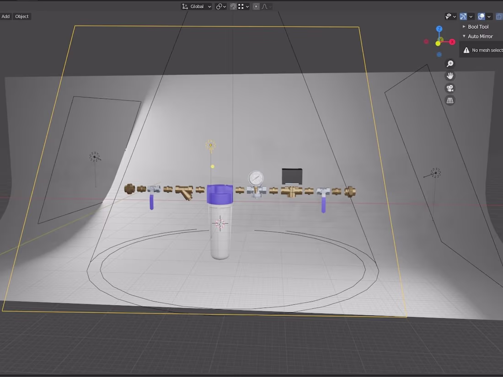This screenshot has width=503, height=377.
Task: Open the Pivot Point dropdown arrow
Action: tap(224, 6)
